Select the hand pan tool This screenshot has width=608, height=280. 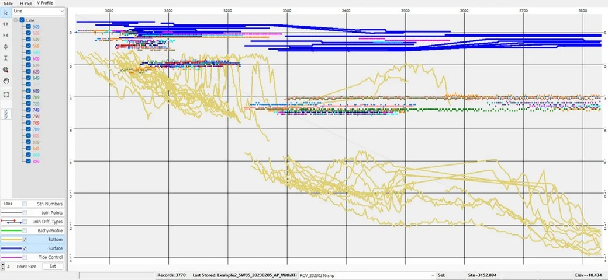tap(5, 80)
